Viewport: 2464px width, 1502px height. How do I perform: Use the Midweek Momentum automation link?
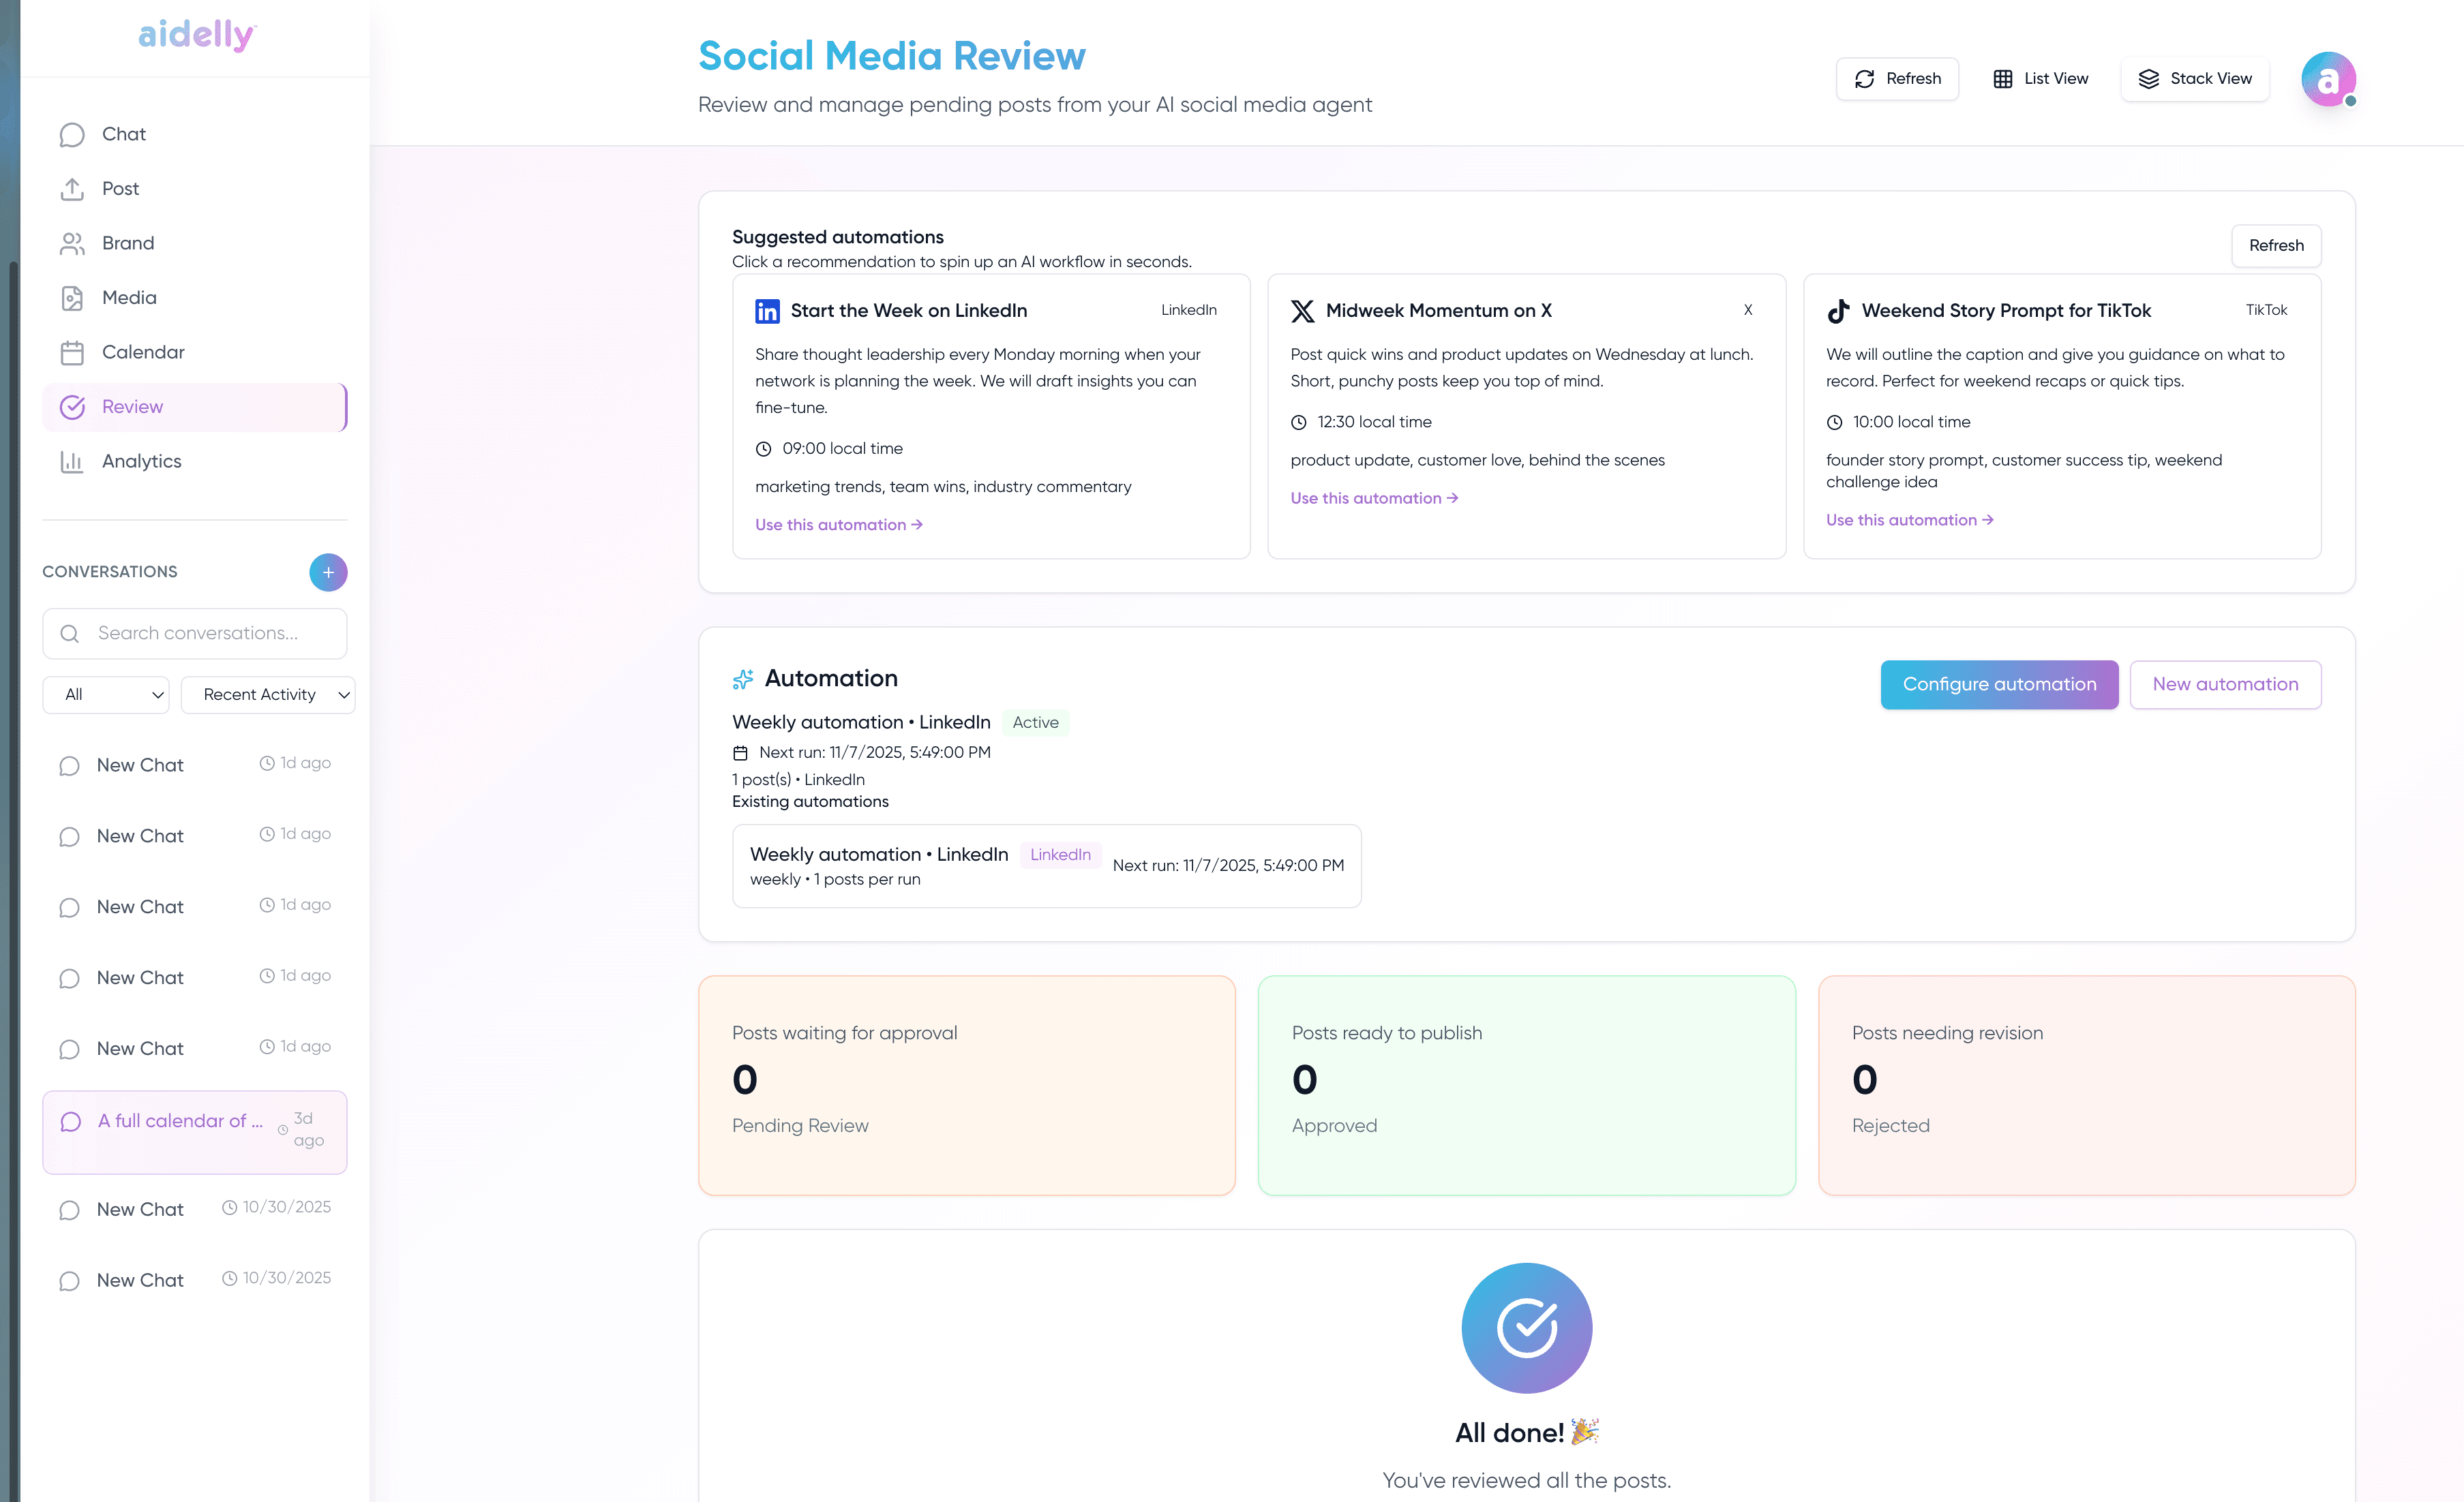1373,497
